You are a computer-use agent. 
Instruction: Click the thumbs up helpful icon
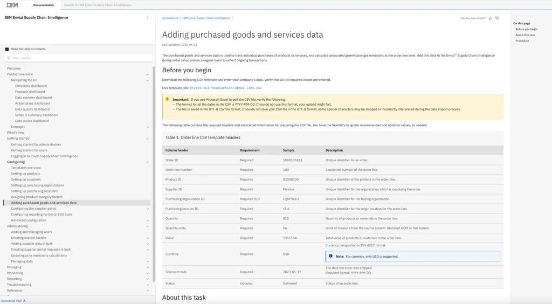point(491,18)
